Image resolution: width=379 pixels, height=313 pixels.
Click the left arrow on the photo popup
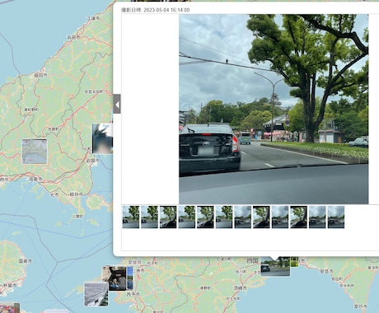point(117,104)
